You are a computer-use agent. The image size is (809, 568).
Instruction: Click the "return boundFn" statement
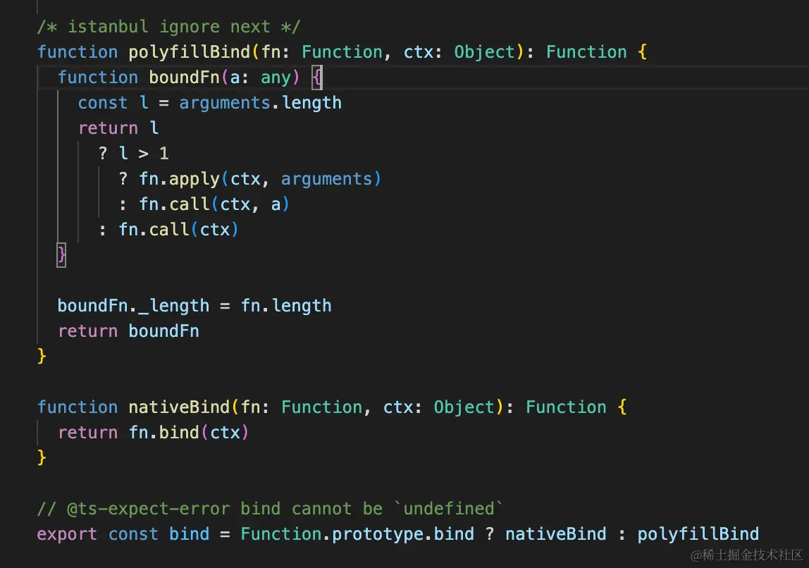pyautogui.click(x=128, y=331)
